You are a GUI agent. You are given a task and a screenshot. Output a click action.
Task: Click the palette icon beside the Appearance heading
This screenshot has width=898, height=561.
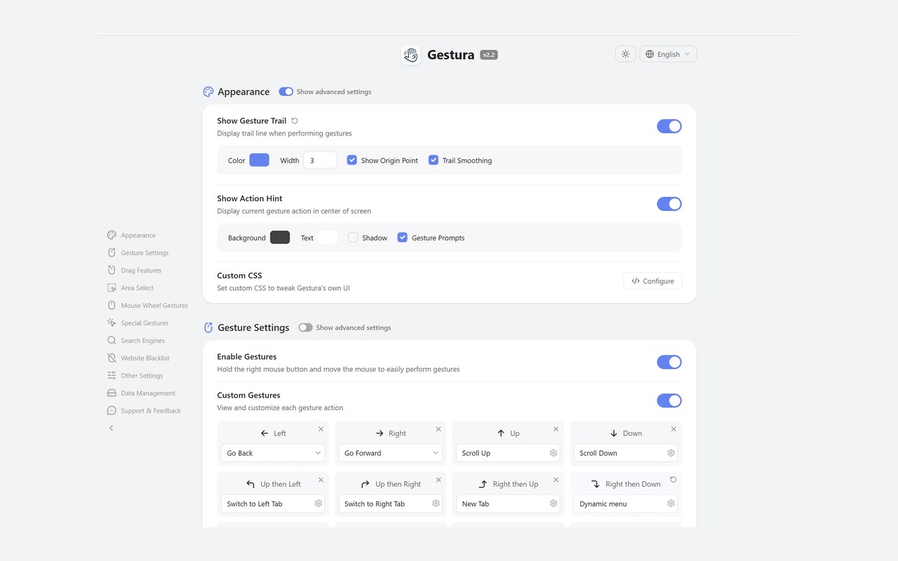(208, 92)
